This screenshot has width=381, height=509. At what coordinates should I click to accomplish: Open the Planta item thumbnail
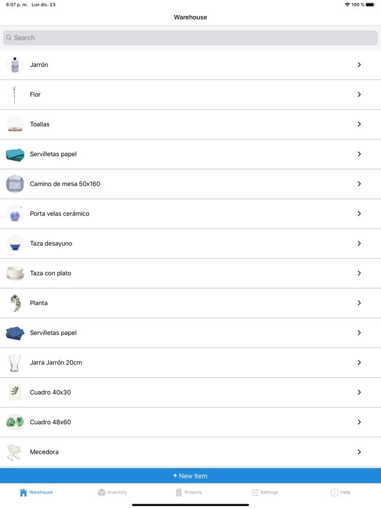click(x=15, y=303)
